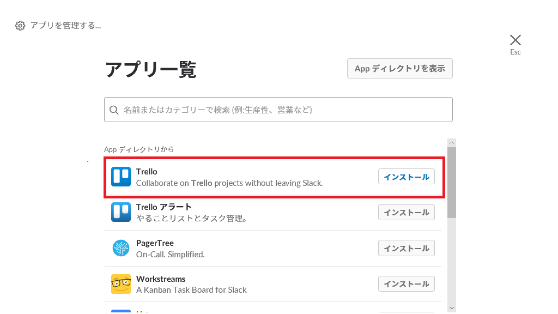
Task: Open アプリを管理する link
Action: click(x=65, y=26)
